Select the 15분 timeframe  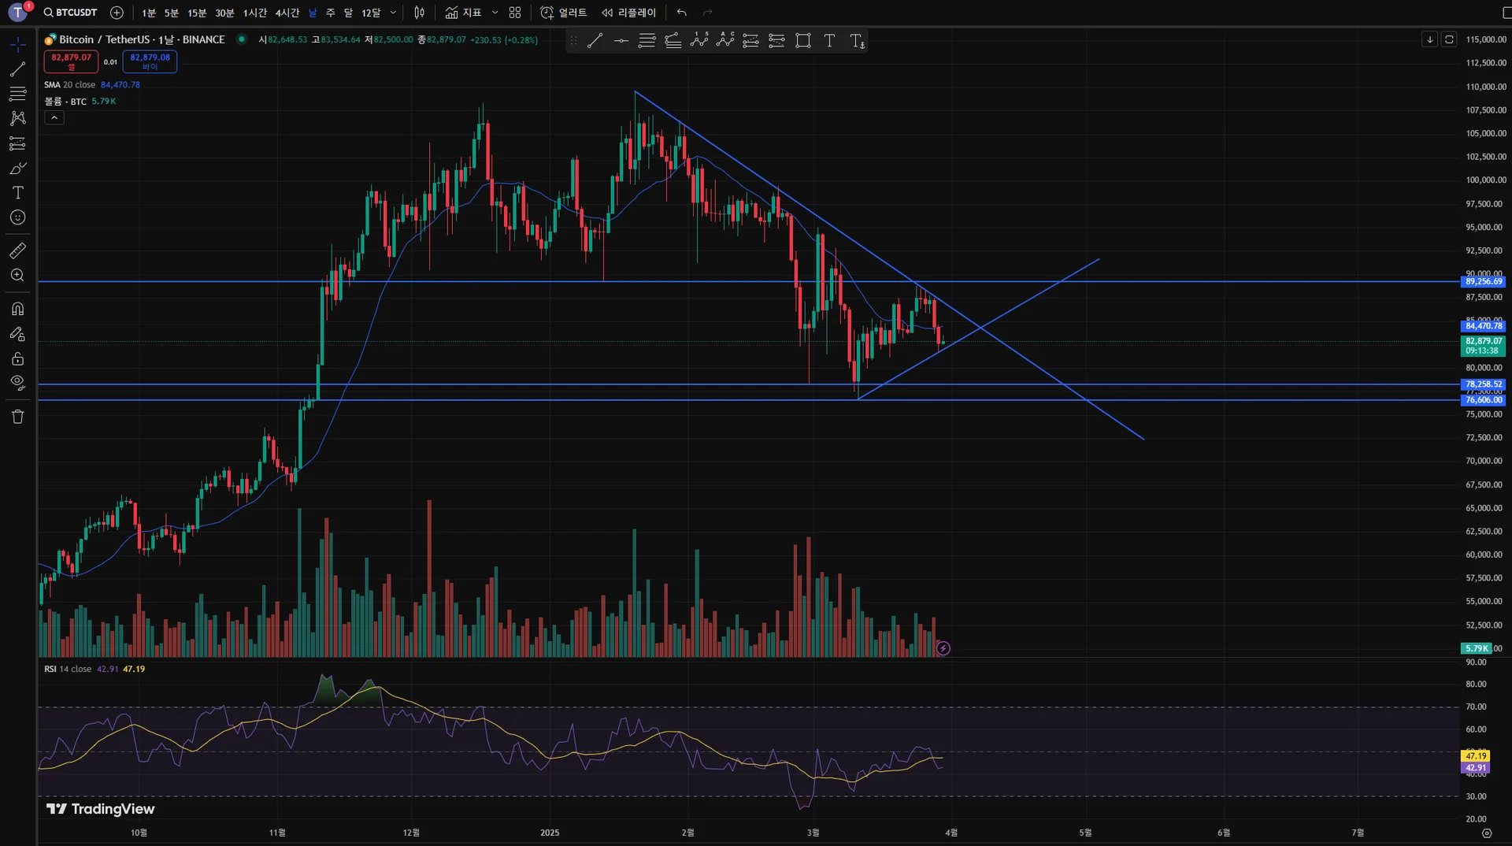tap(197, 13)
